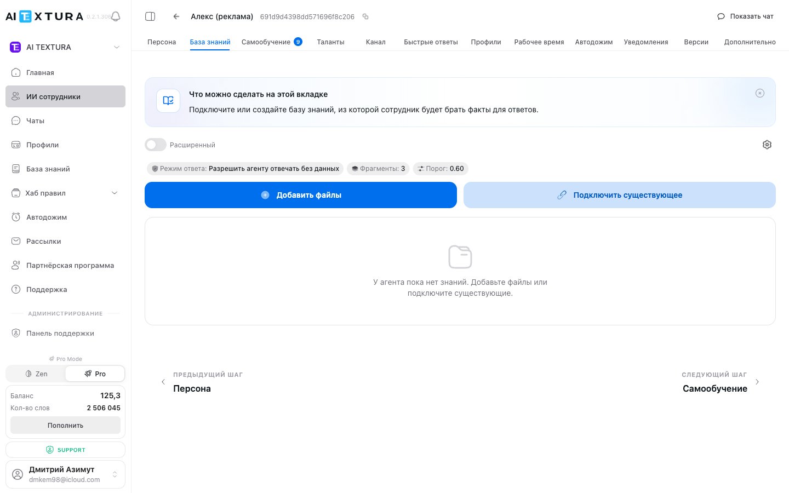Go back with the left arrow icon
789x493 pixels.
coord(176,16)
